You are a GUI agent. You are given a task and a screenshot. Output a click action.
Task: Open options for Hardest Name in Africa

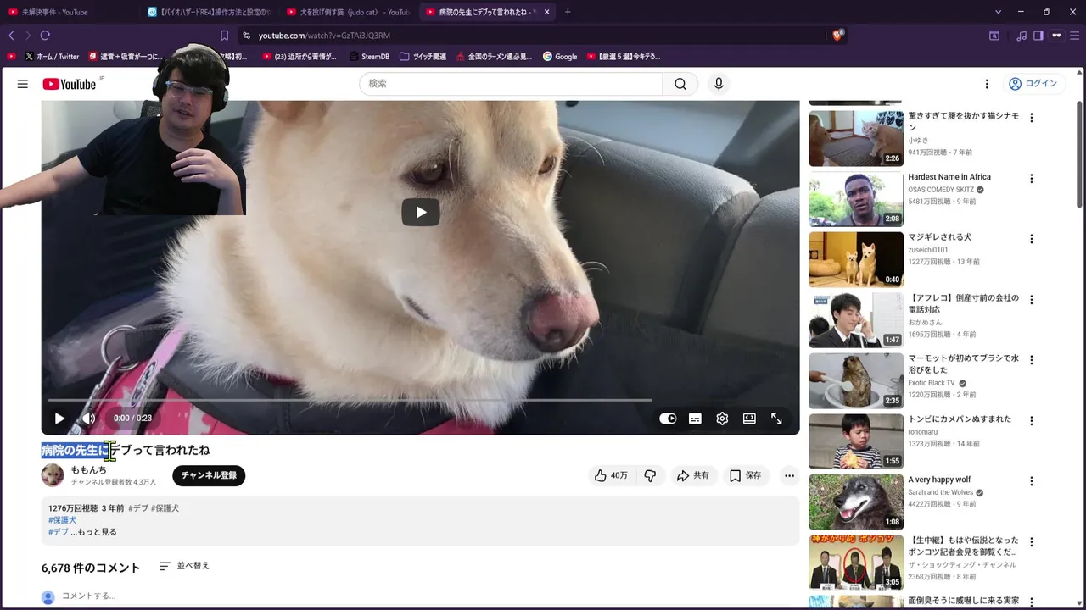[1032, 179]
